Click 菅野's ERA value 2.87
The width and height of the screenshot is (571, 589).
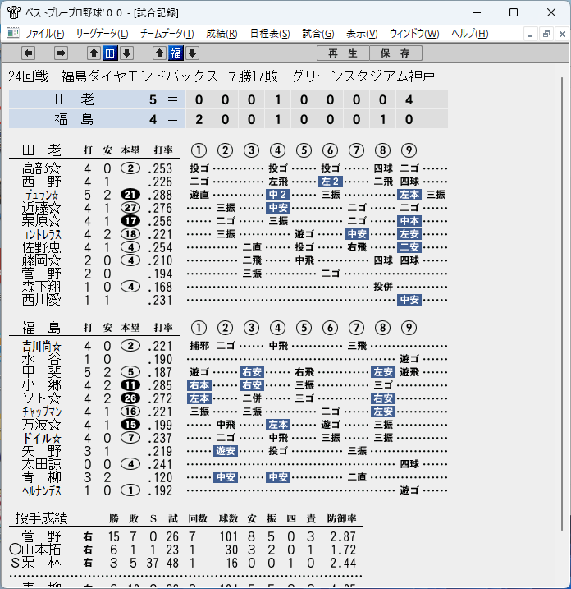point(343,536)
